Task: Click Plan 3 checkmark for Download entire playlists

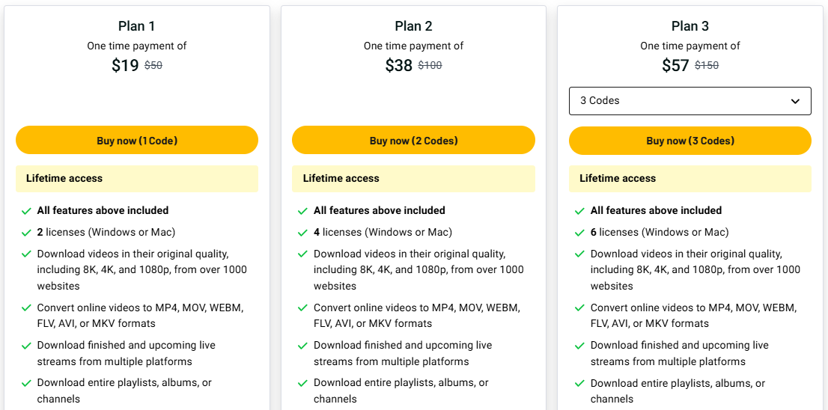Action: point(579,384)
